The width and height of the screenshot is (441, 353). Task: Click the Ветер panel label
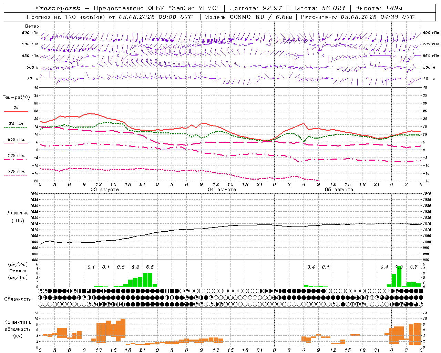[x=32, y=26]
